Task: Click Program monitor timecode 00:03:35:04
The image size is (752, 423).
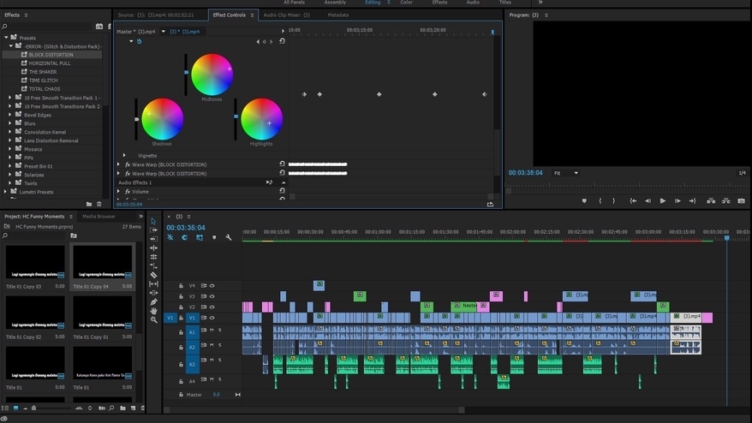Action: tap(526, 173)
